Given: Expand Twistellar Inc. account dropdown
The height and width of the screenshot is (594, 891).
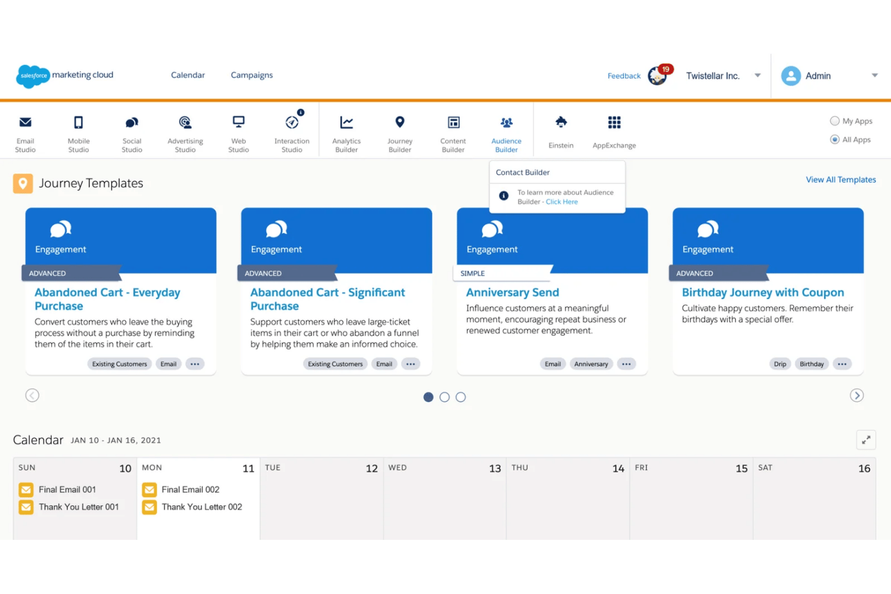Looking at the screenshot, I should tap(757, 76).
